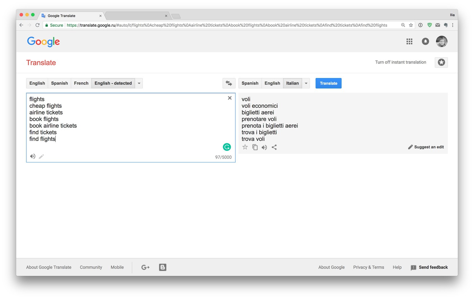Expand the source language dropdown arrow
Image resolution: width=474 pixels, height=299 pixels.
[139, 83]
